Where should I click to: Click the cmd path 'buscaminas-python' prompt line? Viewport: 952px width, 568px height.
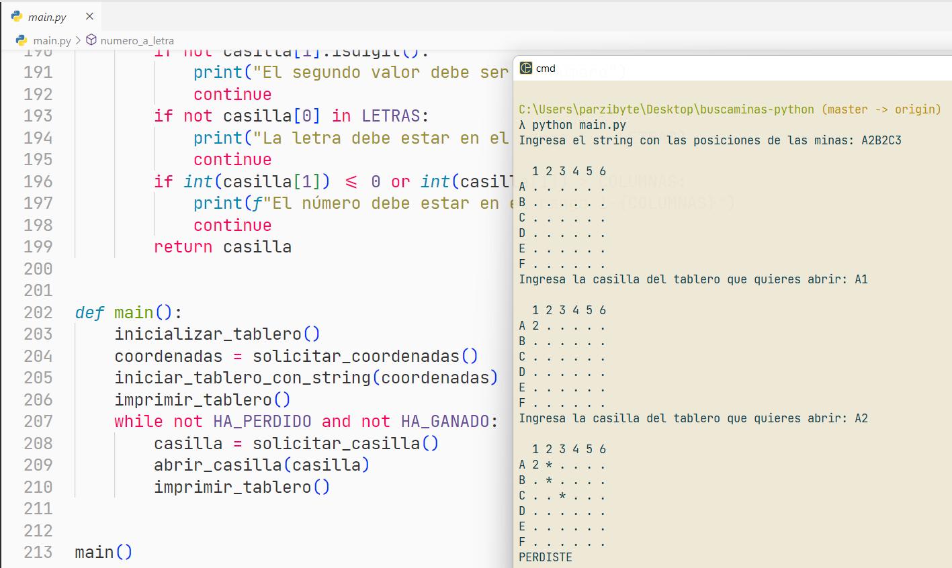pos(666,109)
